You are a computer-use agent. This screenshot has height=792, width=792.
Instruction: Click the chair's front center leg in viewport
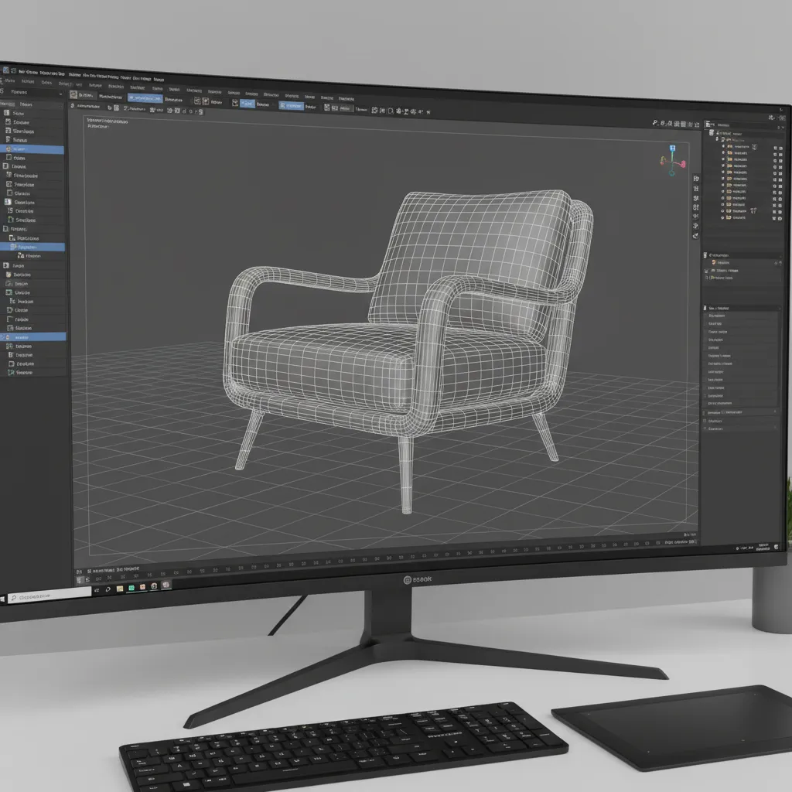coord(405,475)
